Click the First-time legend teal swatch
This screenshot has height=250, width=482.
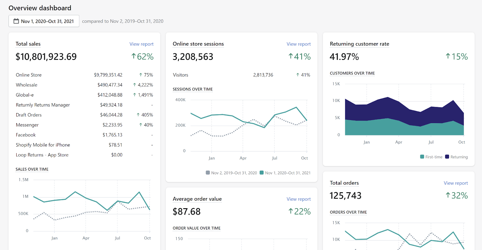tap(422, 157)
